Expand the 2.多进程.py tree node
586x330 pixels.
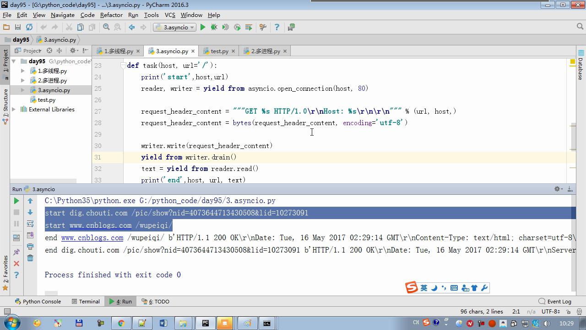23,80
